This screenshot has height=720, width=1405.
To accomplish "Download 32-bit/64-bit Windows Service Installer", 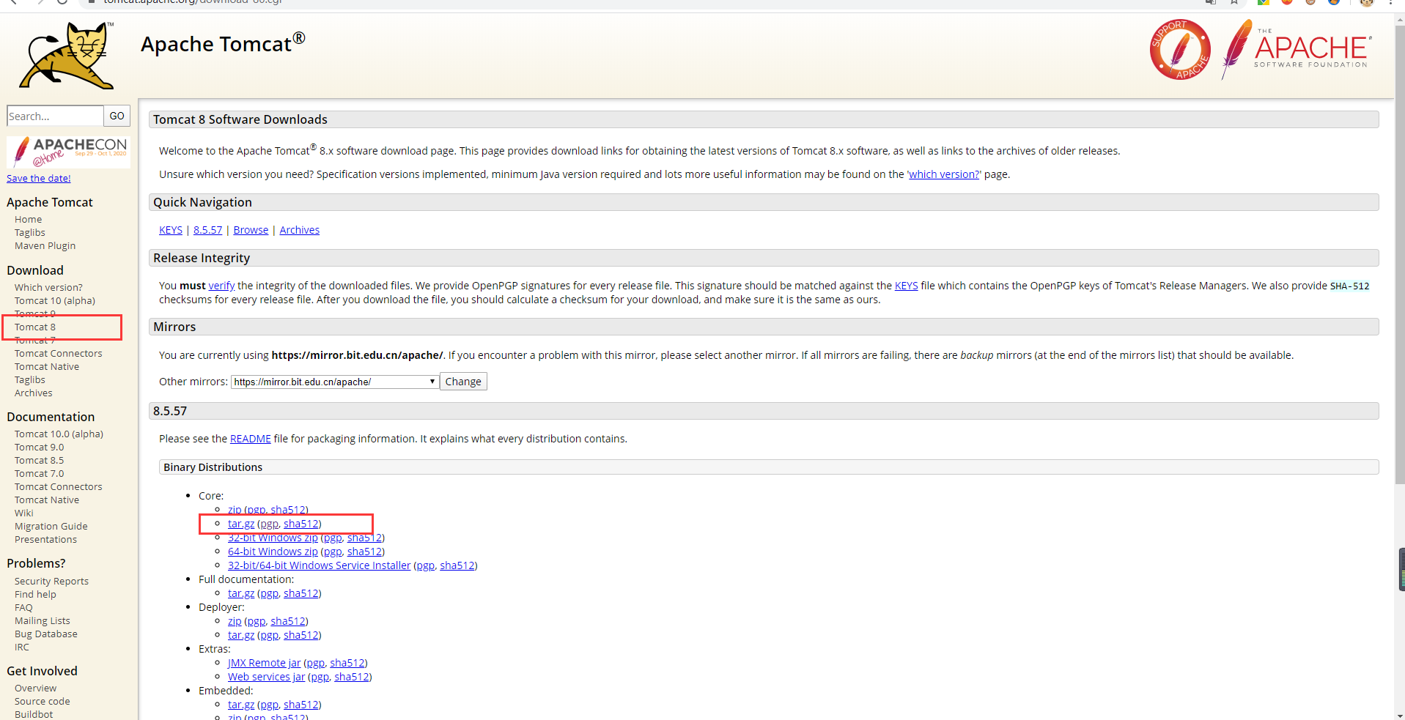I will click(319, 565).
